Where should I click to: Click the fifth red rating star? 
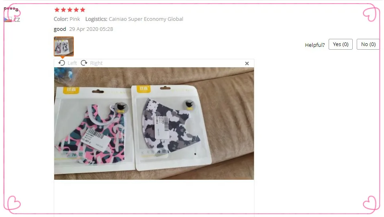coord(83,10)
